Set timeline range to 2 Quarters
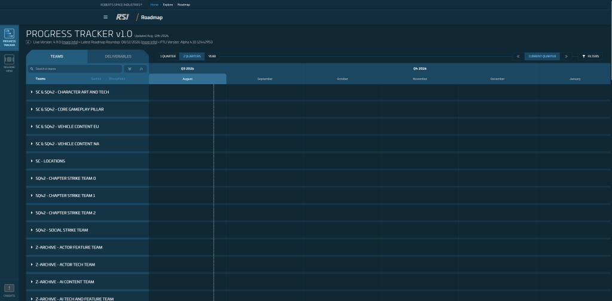The image size is (612, 301). click(x=192, y=57)
